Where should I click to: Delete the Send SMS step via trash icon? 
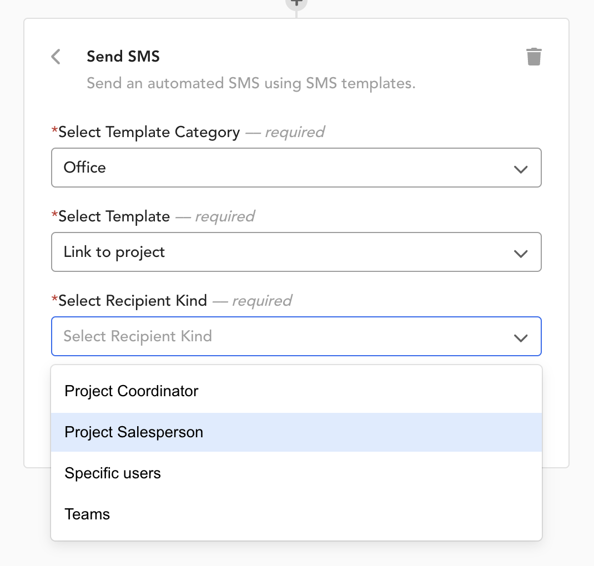(x=533, y=57)
